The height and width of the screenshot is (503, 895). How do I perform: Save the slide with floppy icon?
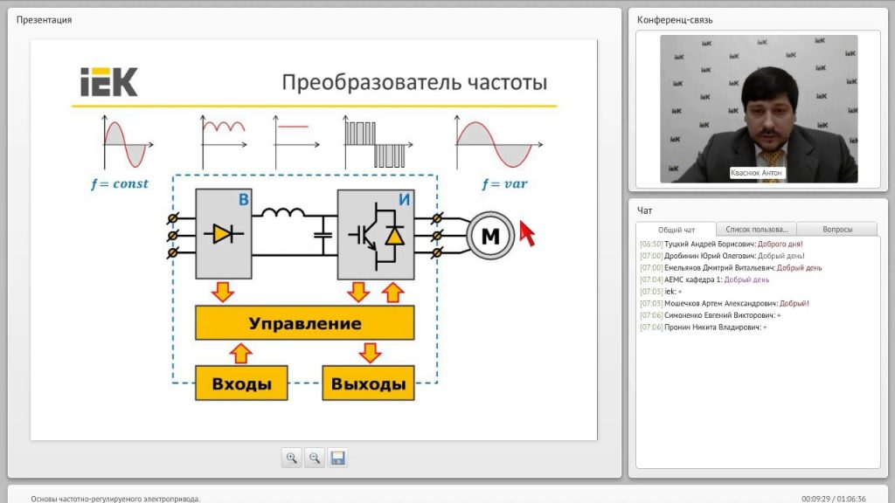[338, 458]
